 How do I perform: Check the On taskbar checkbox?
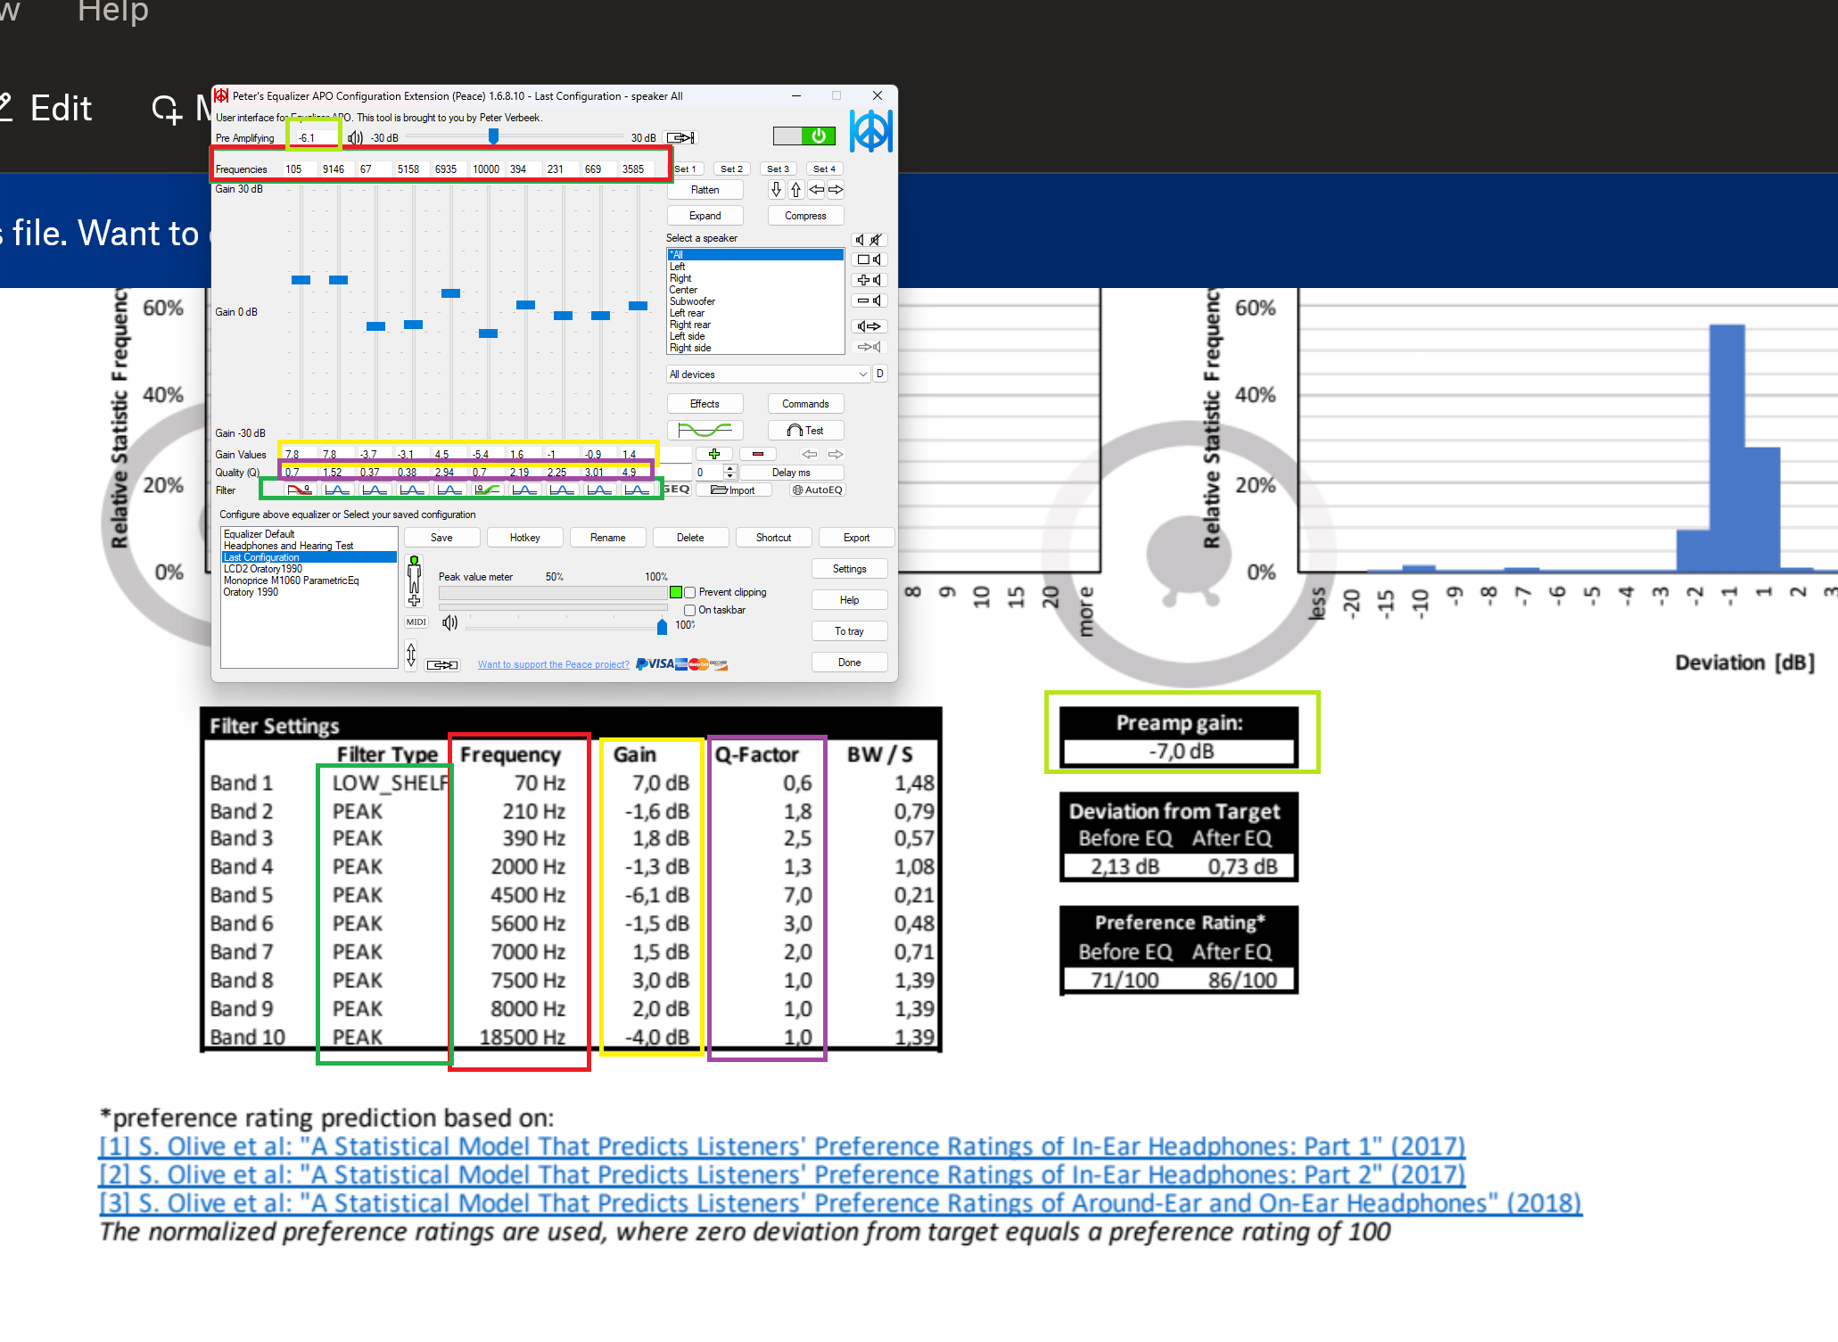tap(690, 610)
